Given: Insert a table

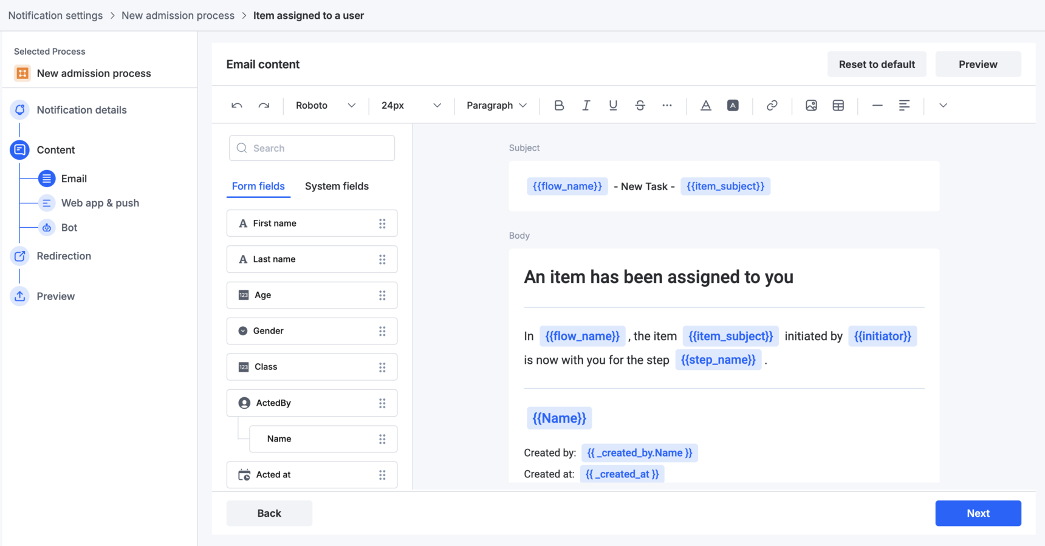Looking at the screenshot, I should click(838, 106).
